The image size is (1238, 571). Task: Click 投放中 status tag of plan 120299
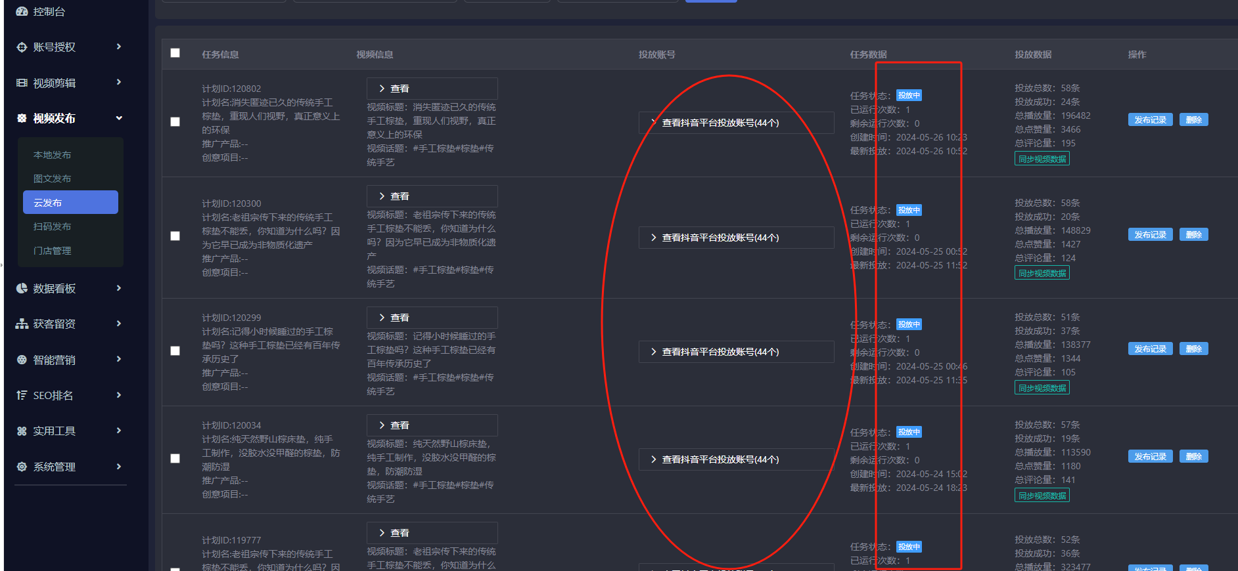[909, 325]
